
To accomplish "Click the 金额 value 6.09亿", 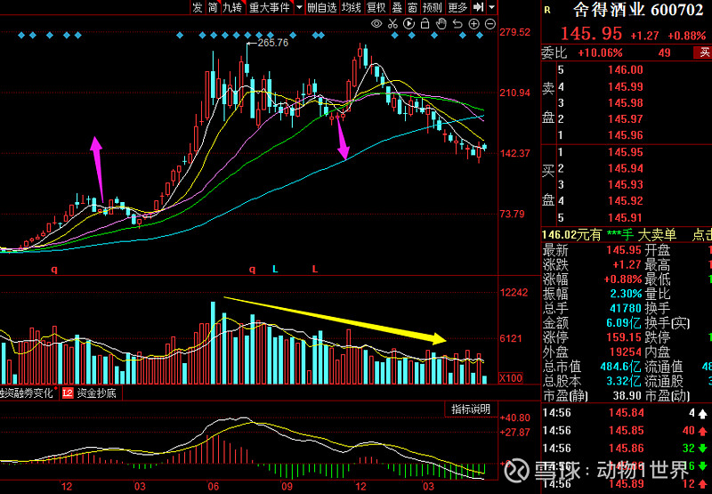I will coord(625,323).
